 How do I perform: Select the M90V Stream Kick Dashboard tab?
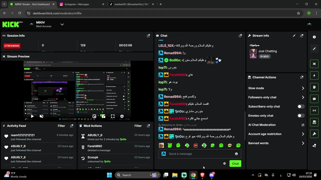point(32,4)
